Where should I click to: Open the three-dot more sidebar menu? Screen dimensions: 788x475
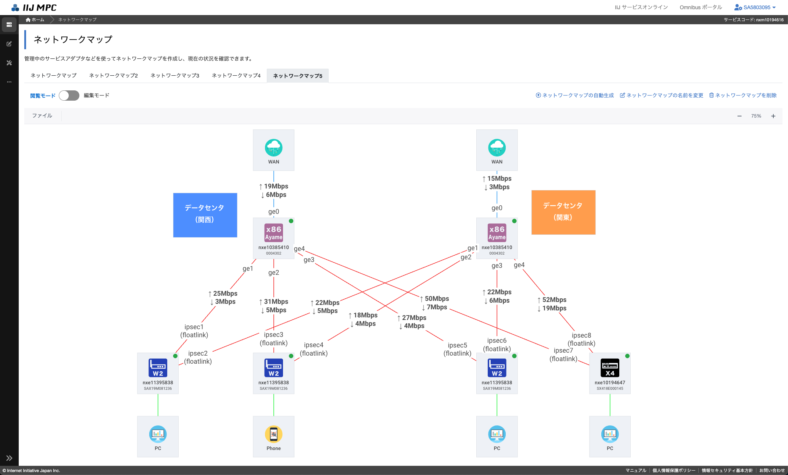pyautogui.click(x=9, y=82)
